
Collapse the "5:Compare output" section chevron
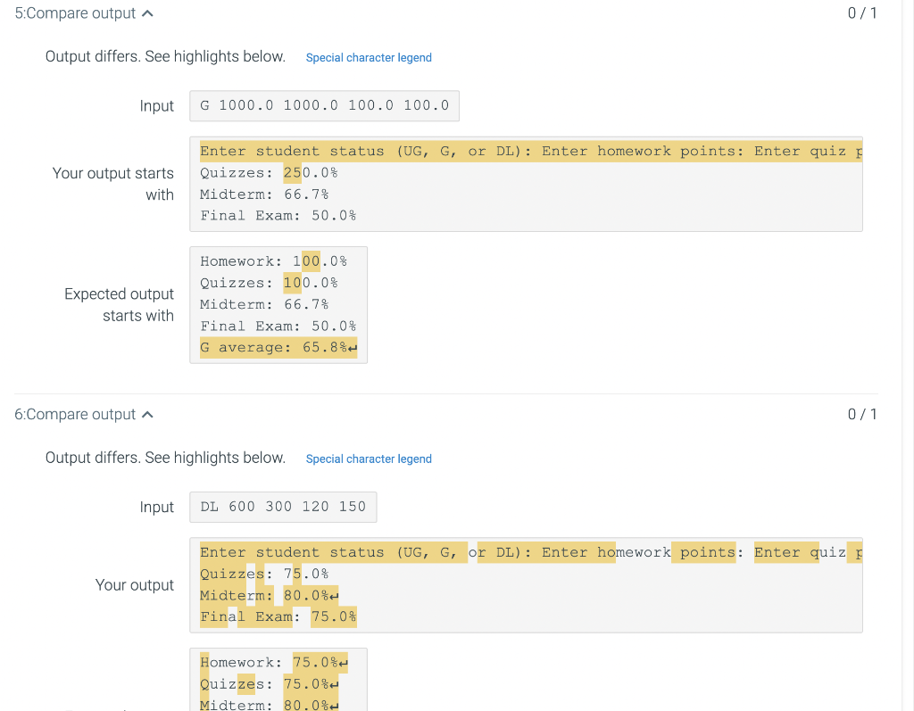[x=148, y=13]
